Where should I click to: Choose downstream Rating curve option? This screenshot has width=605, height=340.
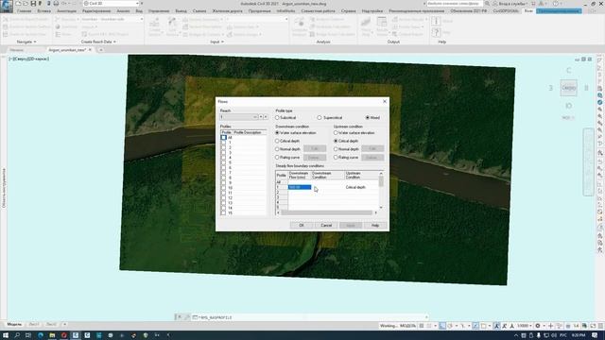[x=277, y=158]
